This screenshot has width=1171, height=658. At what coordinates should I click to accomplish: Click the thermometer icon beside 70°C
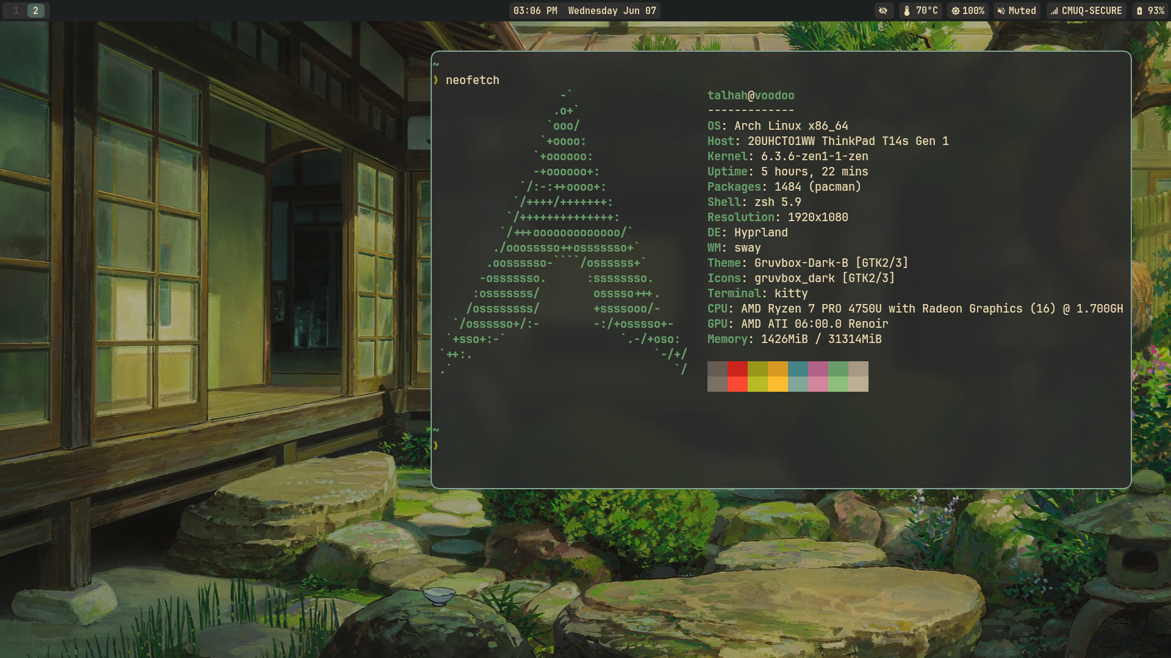click(907, 10)
